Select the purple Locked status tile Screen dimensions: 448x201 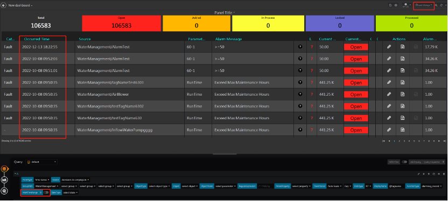340,23
